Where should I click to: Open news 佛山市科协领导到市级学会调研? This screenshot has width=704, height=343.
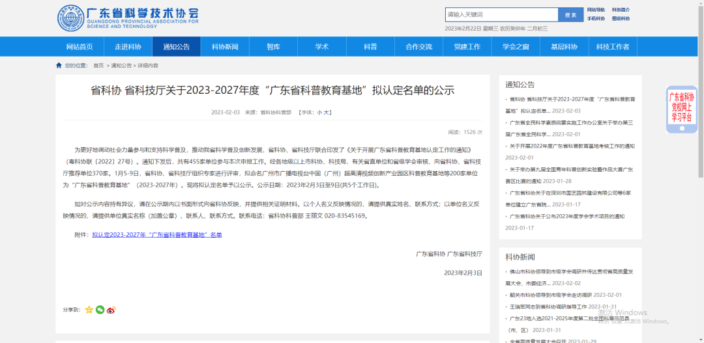tap(569, 277)
